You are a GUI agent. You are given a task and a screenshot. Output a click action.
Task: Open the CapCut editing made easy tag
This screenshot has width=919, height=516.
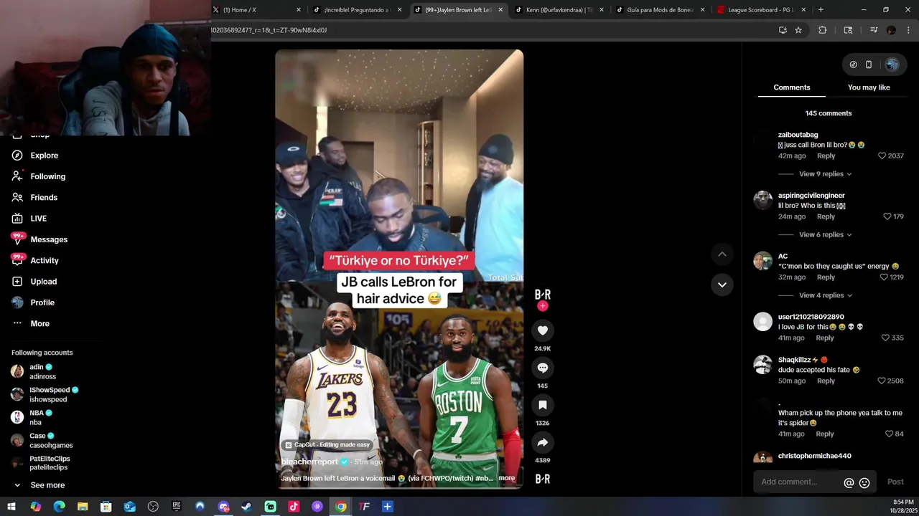coord(327,444)
